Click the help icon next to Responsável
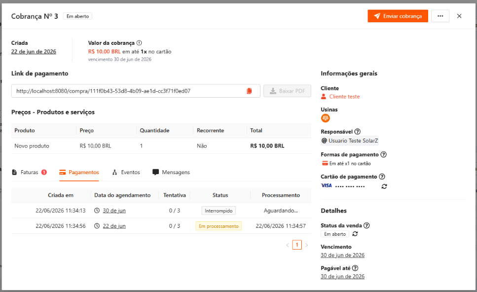Screen dimensions: 477x292 (358, 132)
